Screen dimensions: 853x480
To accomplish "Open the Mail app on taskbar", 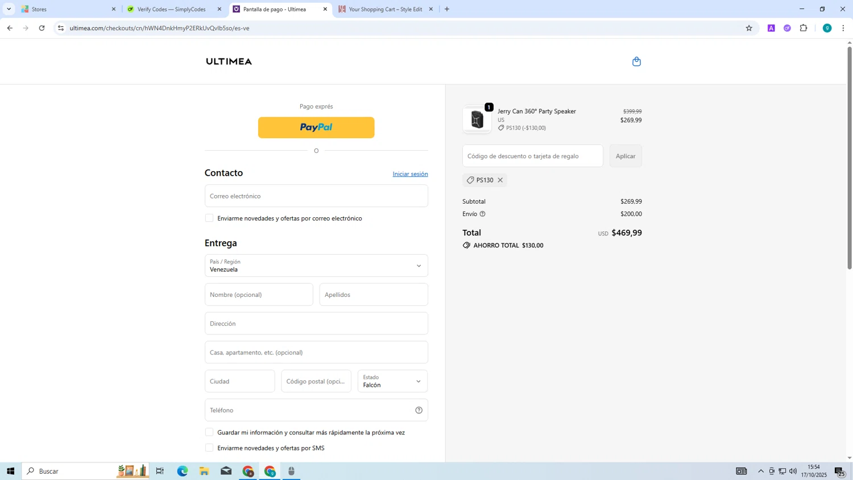I will 226,471.
